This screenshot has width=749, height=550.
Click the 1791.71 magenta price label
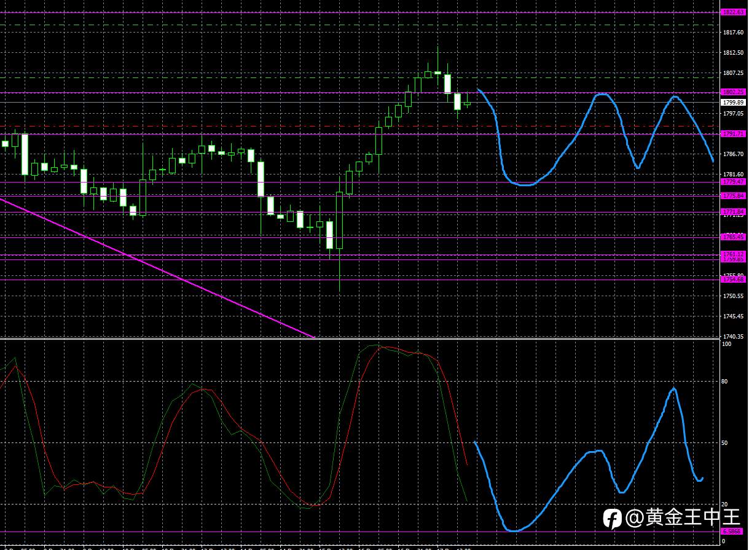click(733, 133)
